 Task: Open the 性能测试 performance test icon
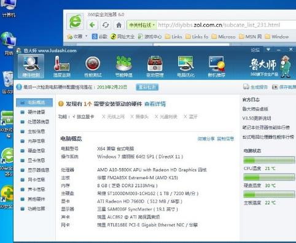tap(93, 67)
